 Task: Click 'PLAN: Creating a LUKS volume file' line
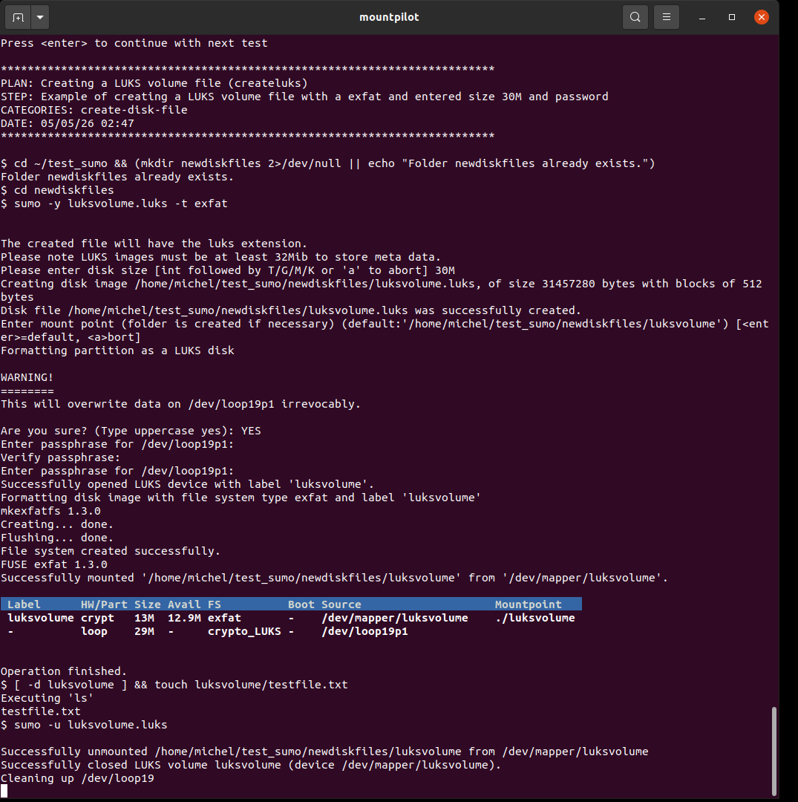click(x=154, y=83)
